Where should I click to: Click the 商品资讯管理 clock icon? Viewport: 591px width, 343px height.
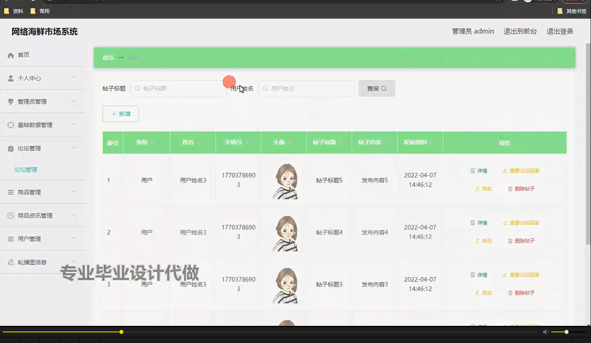click(11, 215)
